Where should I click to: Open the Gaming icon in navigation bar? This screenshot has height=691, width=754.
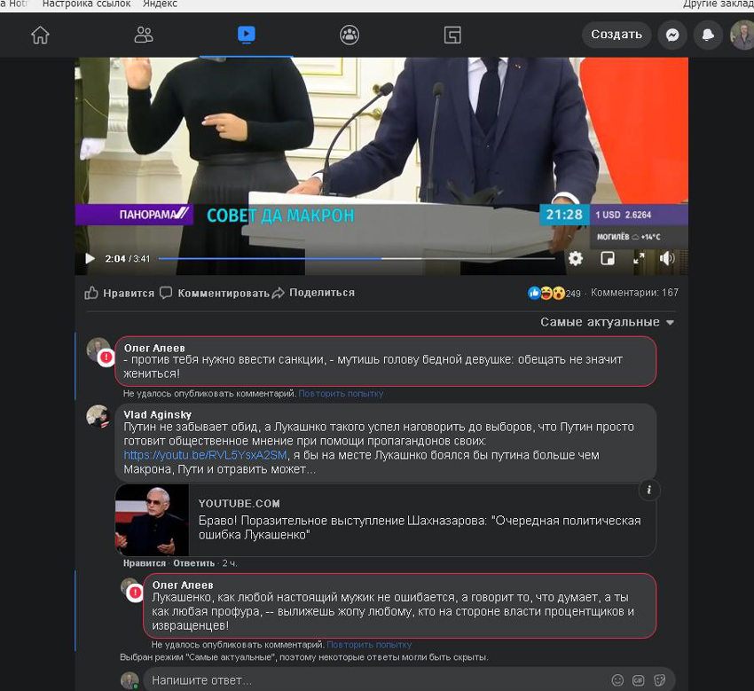(x=452, y=35)
